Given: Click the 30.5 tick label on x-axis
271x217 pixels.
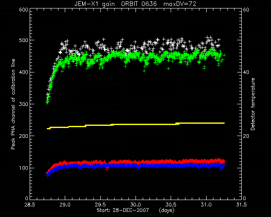Looking at the screenshot, I should (x=171, y=205).
